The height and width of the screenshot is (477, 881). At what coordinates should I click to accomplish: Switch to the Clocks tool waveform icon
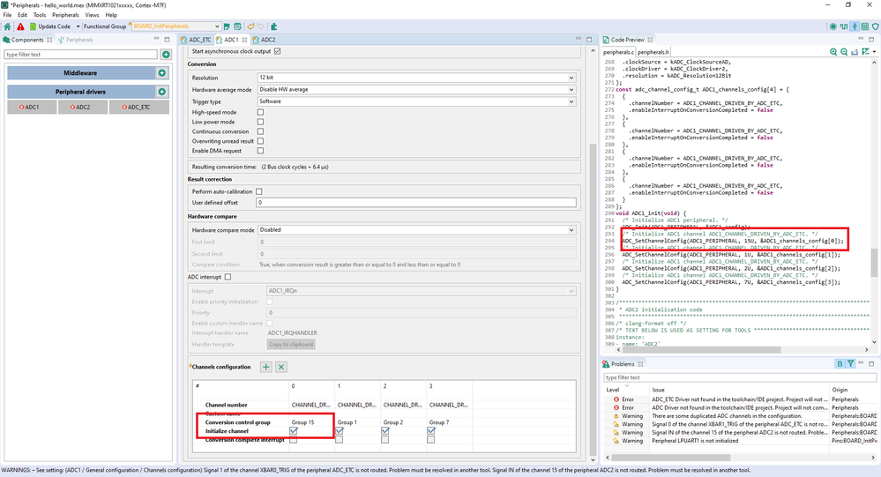pos(844,26)
